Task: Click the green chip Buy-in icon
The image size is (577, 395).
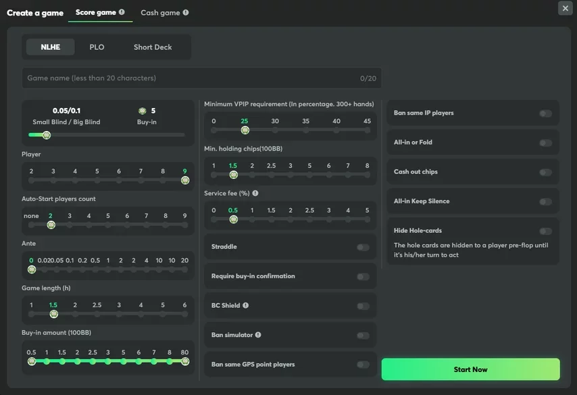Action: point(142,111)
